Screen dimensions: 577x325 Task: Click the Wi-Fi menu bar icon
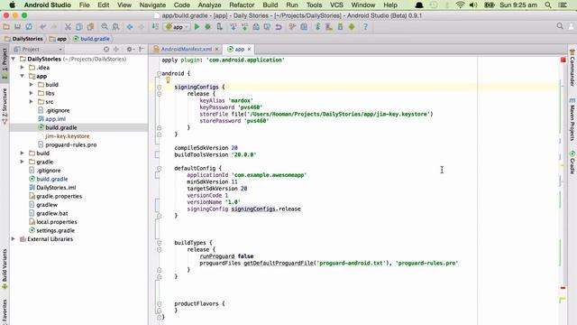coord(460,5)
